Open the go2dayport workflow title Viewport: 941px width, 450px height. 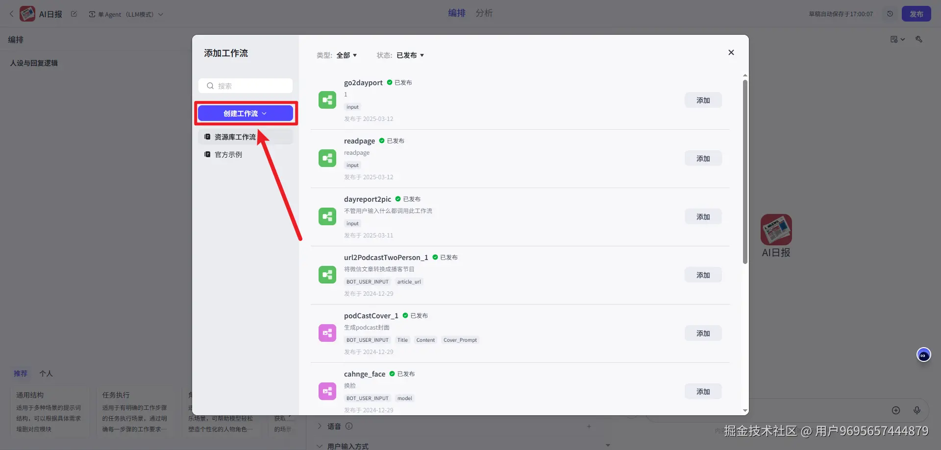click(x=363, y=82)
